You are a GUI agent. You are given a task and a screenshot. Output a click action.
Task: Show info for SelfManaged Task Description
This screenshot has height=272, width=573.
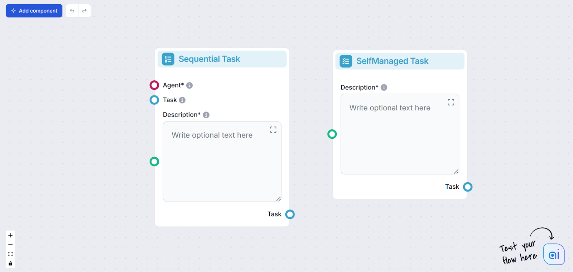point(383,87)
